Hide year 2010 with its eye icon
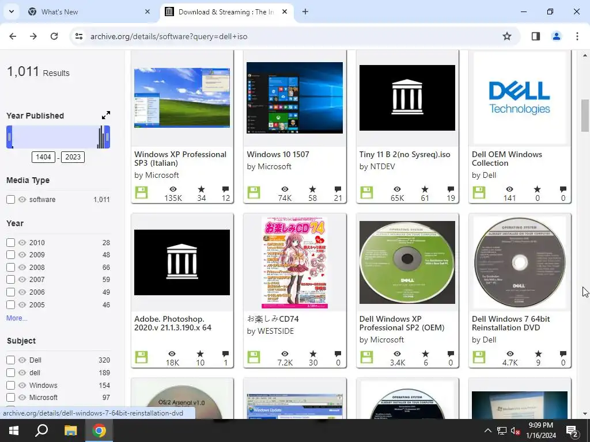Screen dimensions: 590x442 22,243
